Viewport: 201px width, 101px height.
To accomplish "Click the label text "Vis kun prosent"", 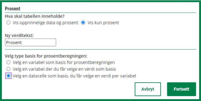I will 103,23.
